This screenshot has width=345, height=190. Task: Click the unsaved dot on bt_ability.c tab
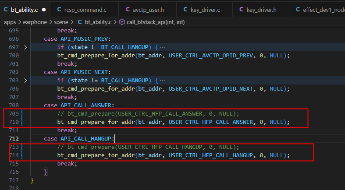(x=44, y=10)
